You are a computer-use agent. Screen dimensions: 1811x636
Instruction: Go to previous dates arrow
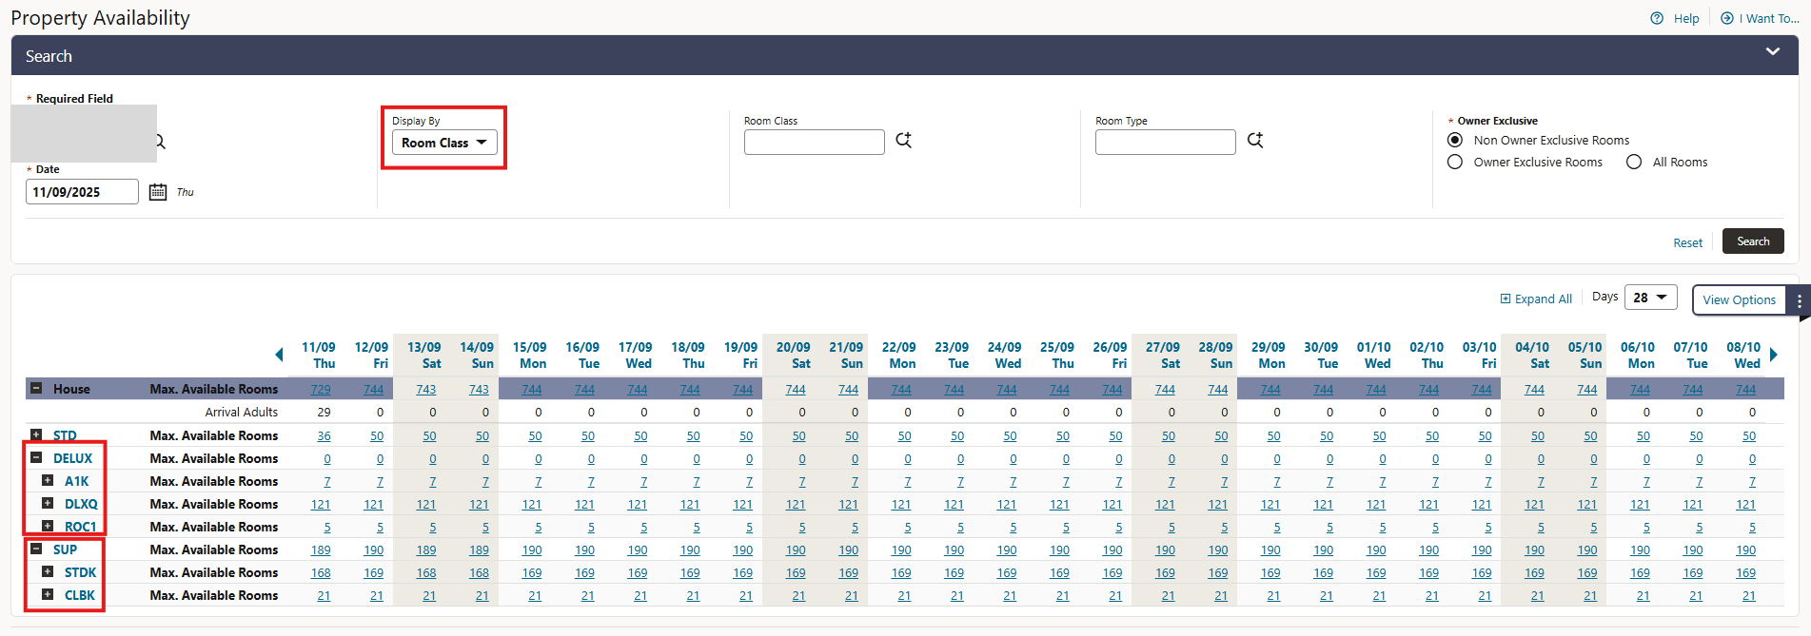[279, 355]
